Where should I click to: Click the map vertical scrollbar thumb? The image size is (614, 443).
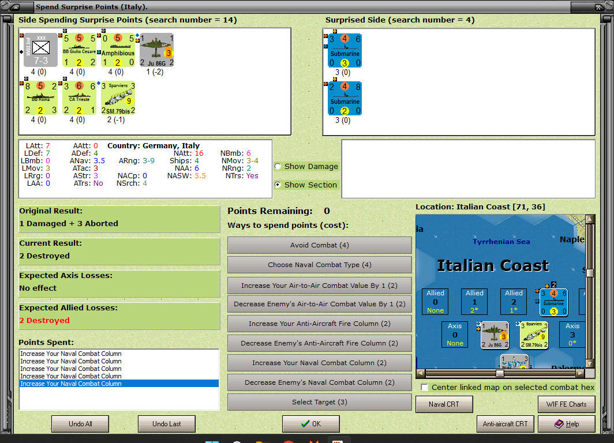click(x=590, y=273)
